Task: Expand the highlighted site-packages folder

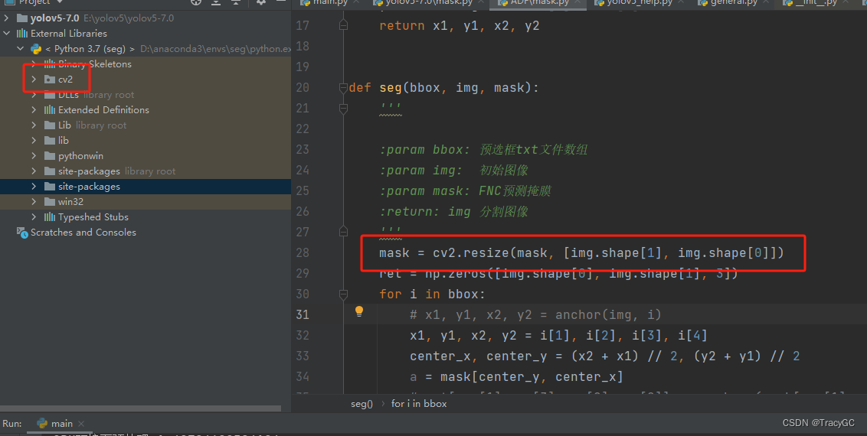Action: point(34,187)
